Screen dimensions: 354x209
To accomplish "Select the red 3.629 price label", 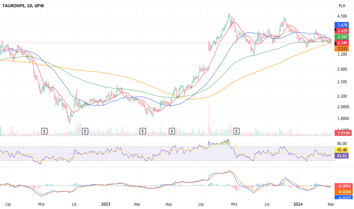I will tap(342, 31).
